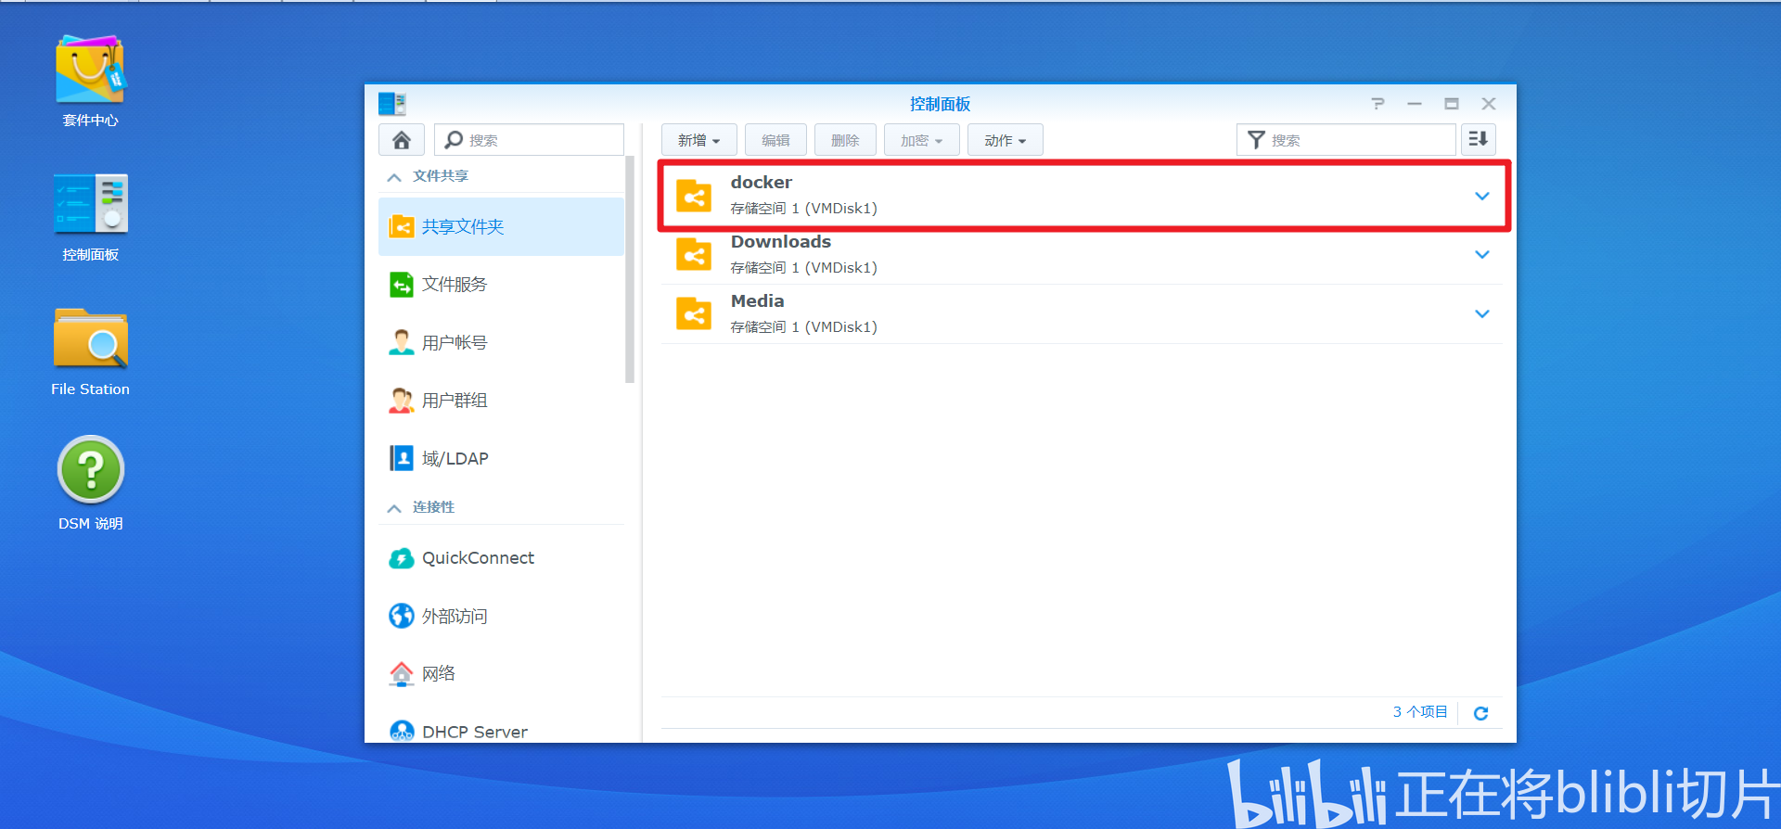Viewport: 1781px width, 829px height.
Task: Open 用户群组 in the sidebar
Action: (x=501, y=401)
